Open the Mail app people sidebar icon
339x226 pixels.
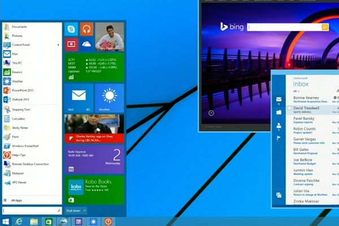pyautogui.click(x=279, y=125)
